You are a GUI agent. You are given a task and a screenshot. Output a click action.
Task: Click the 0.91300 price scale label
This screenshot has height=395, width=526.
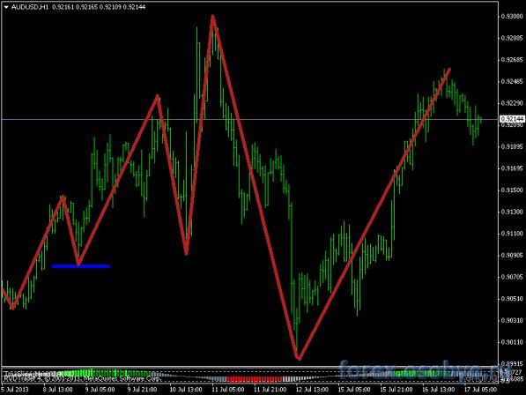tap(512, 212)
